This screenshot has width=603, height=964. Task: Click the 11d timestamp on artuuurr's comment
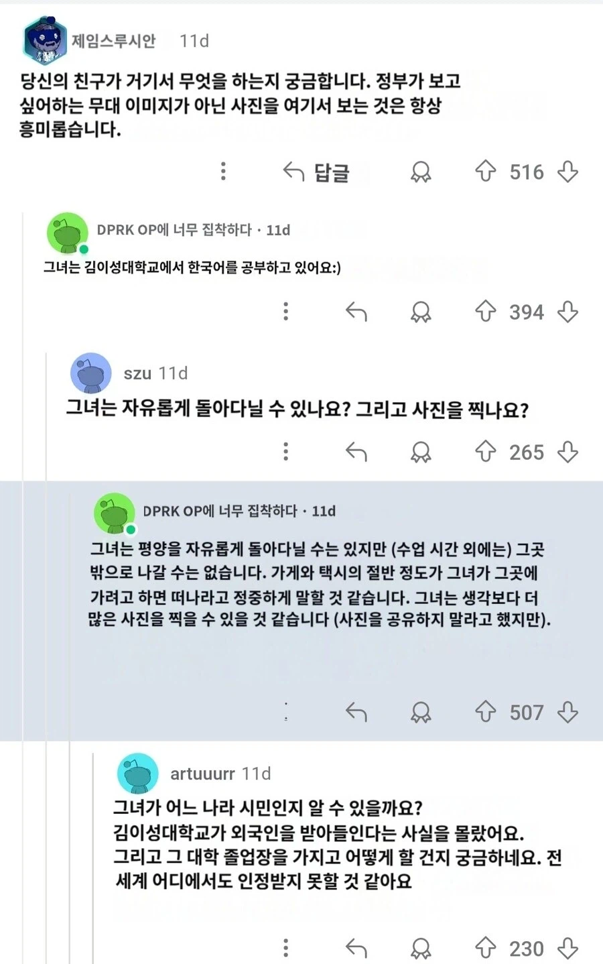pyautogui.click(x=257, y=773)
